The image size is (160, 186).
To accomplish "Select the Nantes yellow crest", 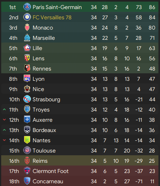I will (27, 140).
